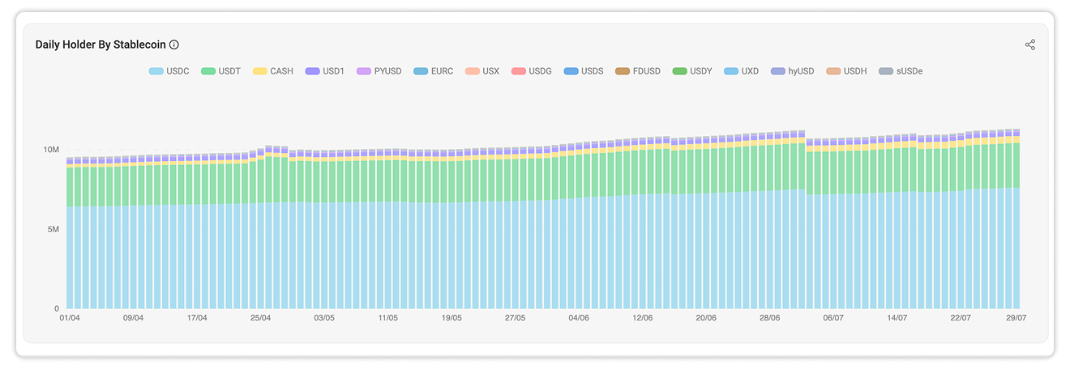Screen dimensions: 1070x369
Task: Click the 27/05 date axis label
Action: click(x=516, y=318)
